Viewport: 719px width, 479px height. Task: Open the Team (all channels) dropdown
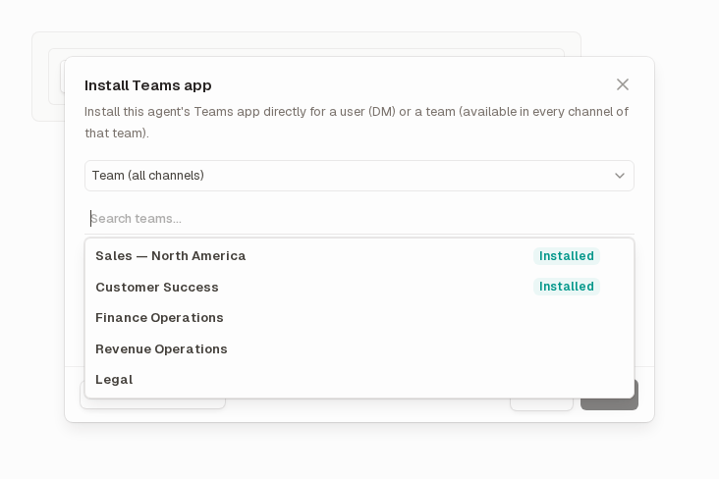[x=359, y=176]
